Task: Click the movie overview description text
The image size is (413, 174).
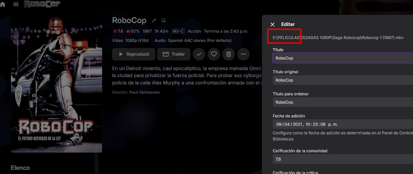Action: click(x=187, y=76)
